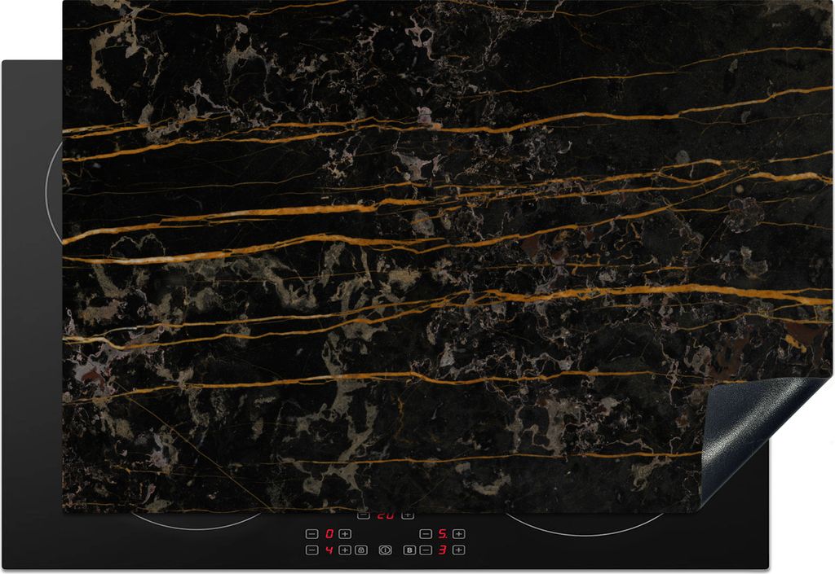
Task: Tap the red 4 heat level display
Action: [x=329, y=550]
